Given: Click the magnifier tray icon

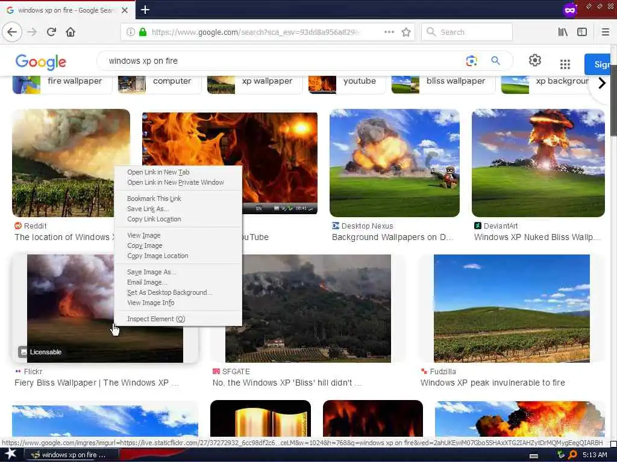Looking at the screenshot, I should pos(573,455).
